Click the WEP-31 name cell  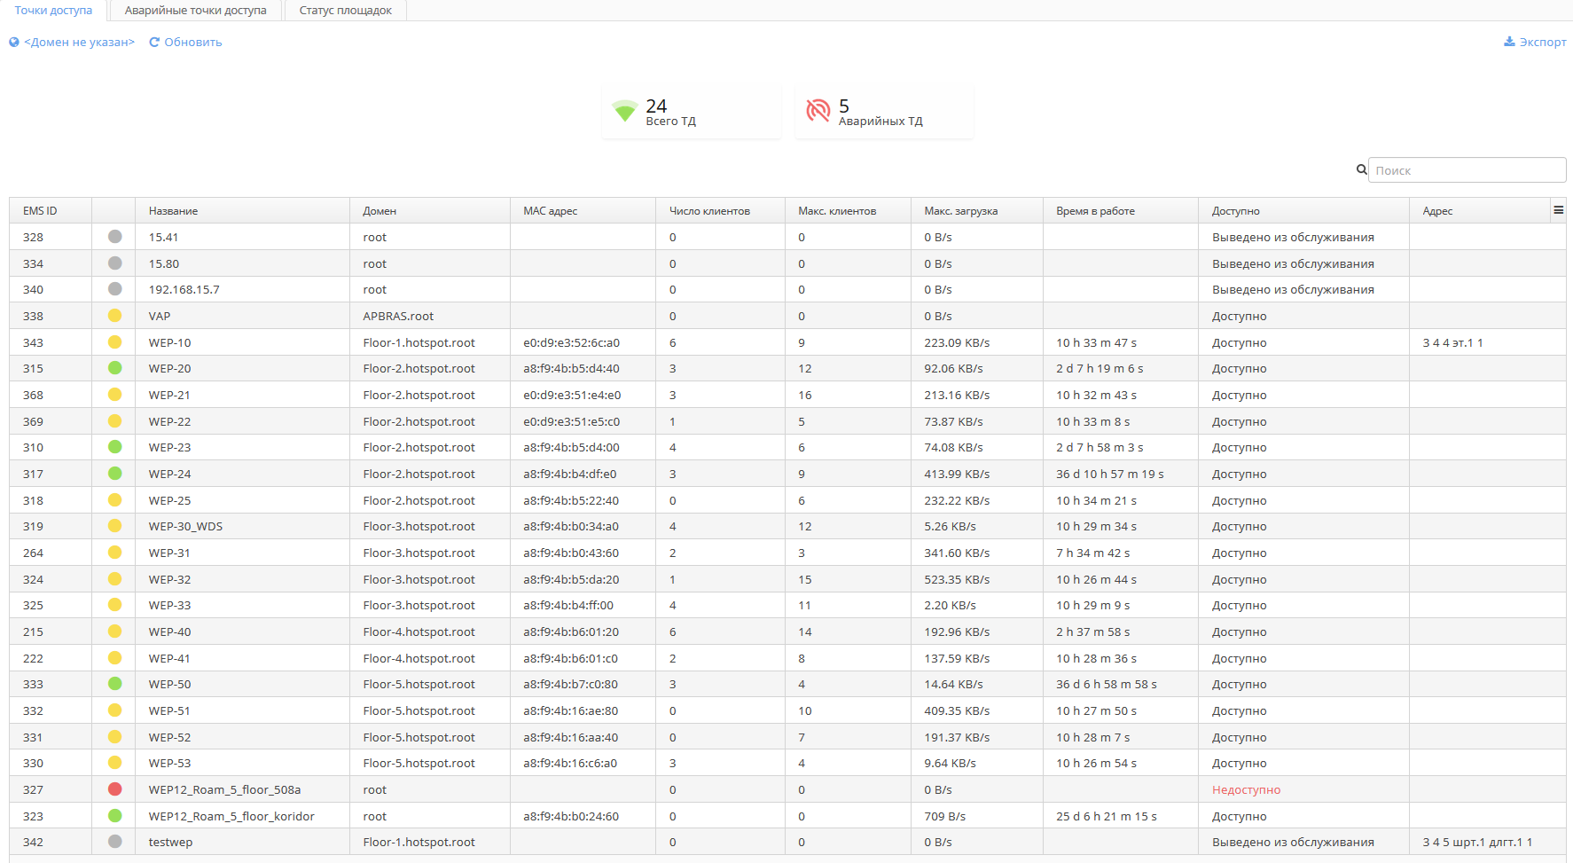pos(242,553)
